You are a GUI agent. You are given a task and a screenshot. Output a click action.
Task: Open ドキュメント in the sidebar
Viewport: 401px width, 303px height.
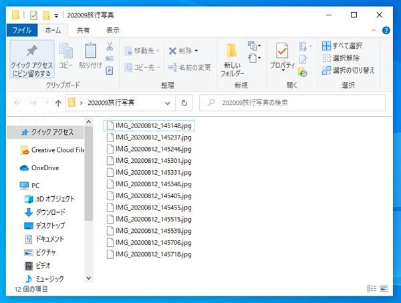(x=44, y=239)
